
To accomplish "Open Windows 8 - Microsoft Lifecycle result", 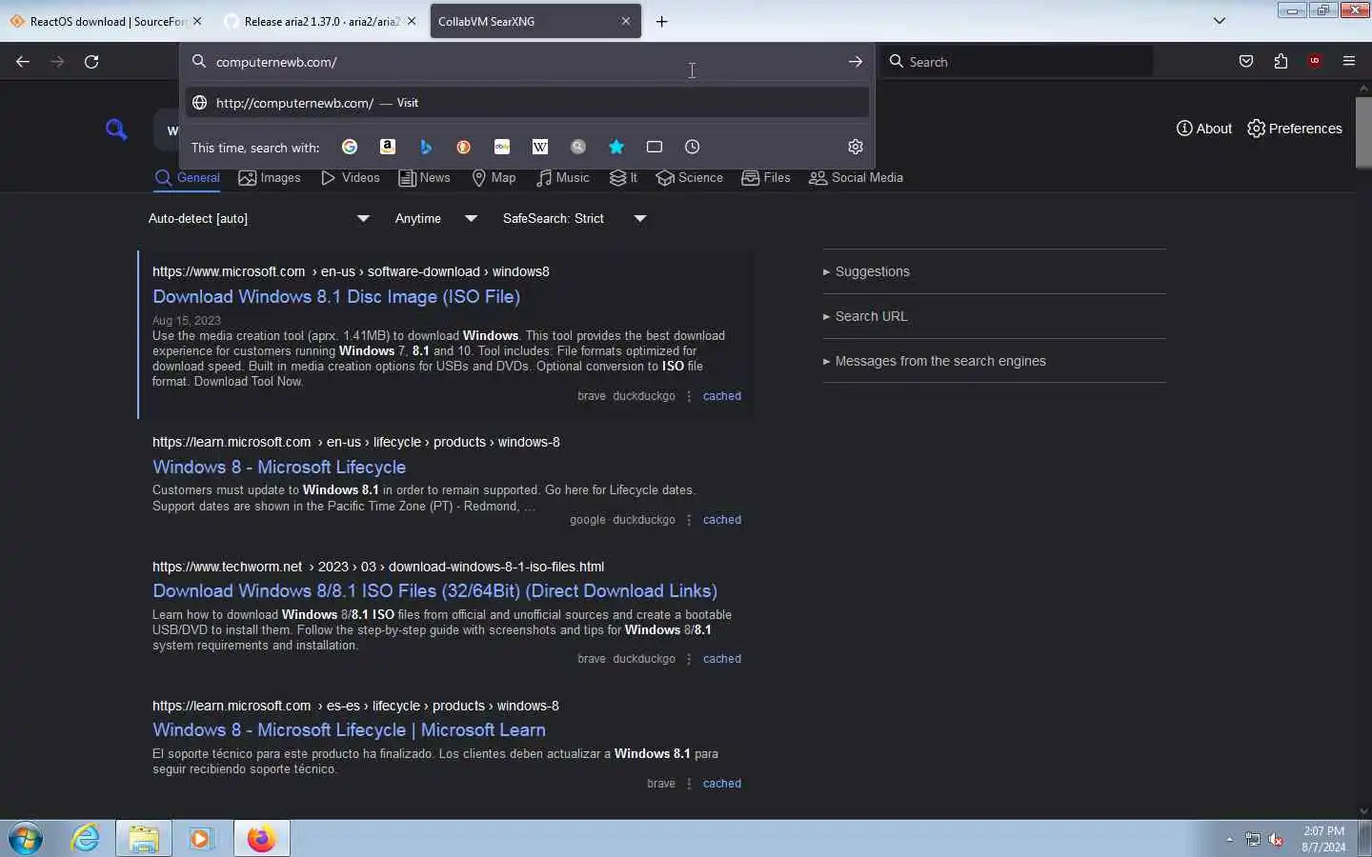I will coord(279,468).
